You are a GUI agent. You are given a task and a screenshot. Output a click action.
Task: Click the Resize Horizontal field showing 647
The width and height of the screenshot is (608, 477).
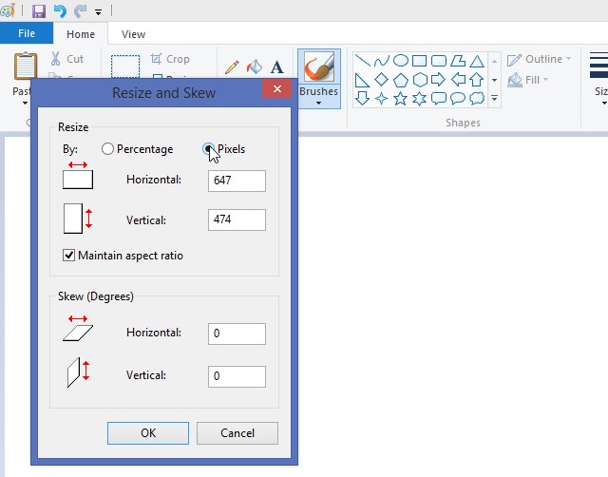tap(237, 181)
